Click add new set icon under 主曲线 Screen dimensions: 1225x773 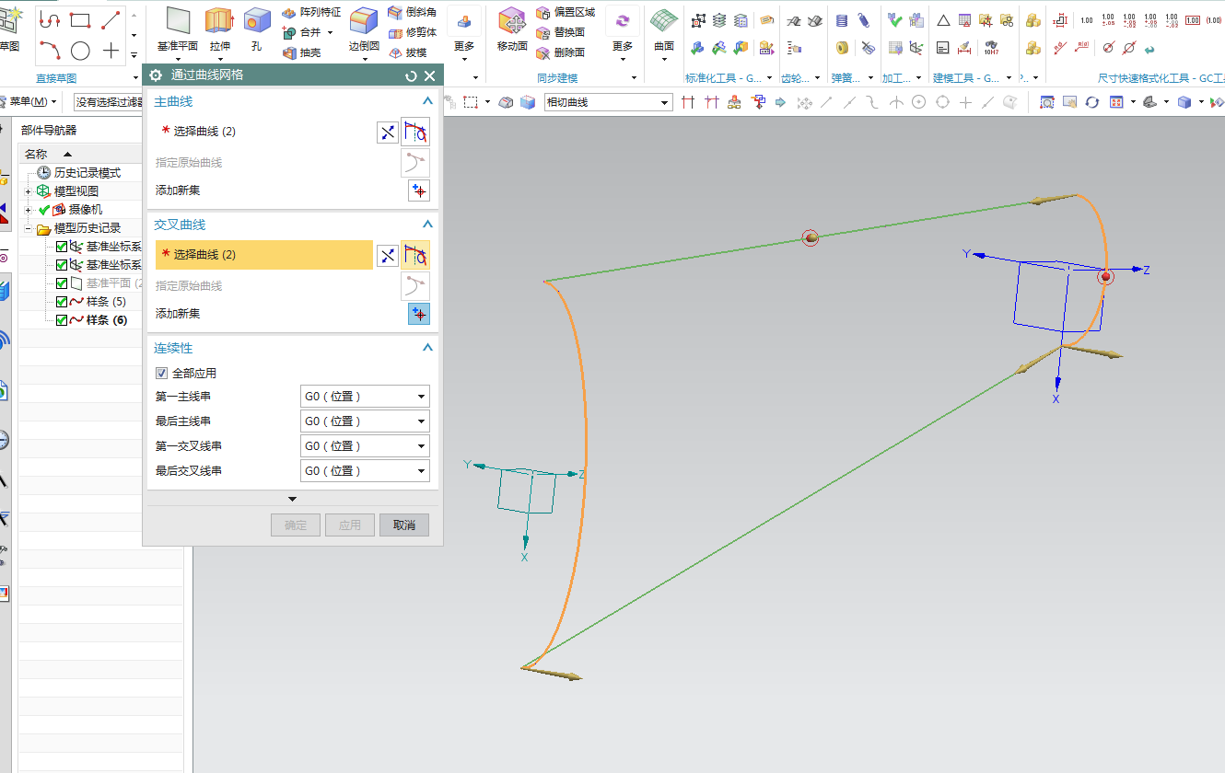point(419,190)
